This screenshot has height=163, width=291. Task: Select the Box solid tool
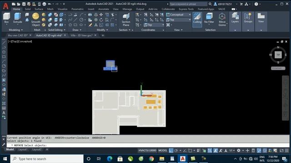(6, 18)
